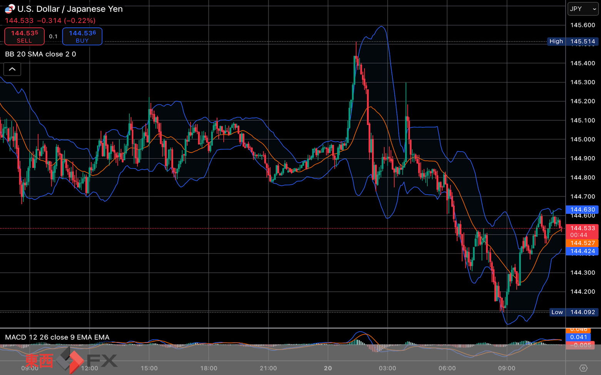Click the U.S. Dollar / Japanese Yen title
This screenshot has width=601, height=375.
(x=70, y=9)
